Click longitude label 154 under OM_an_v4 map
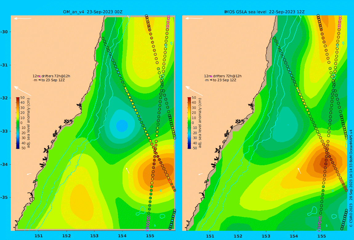The image size is (354, 240). coord(122,236)
